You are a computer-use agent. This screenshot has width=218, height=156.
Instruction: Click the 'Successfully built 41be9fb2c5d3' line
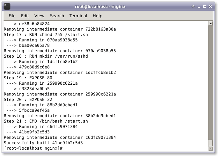pos(43,143)
